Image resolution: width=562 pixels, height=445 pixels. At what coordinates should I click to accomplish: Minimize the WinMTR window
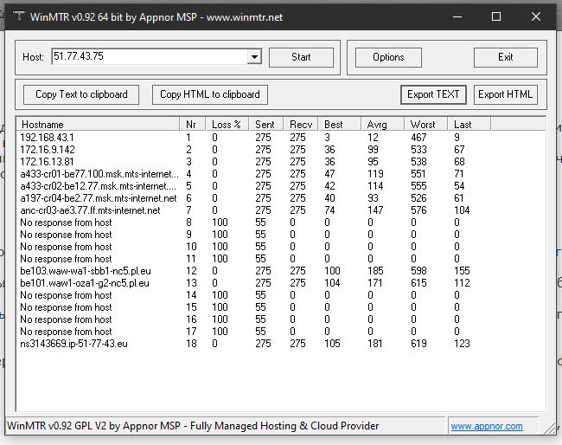[457, 16]
